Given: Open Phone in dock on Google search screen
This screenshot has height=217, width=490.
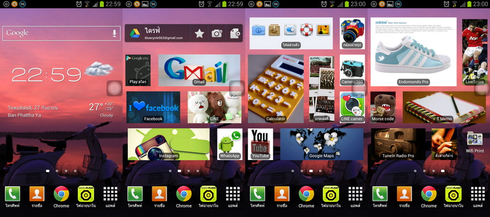Looking at the screenshot, I should tap(13, 197).
